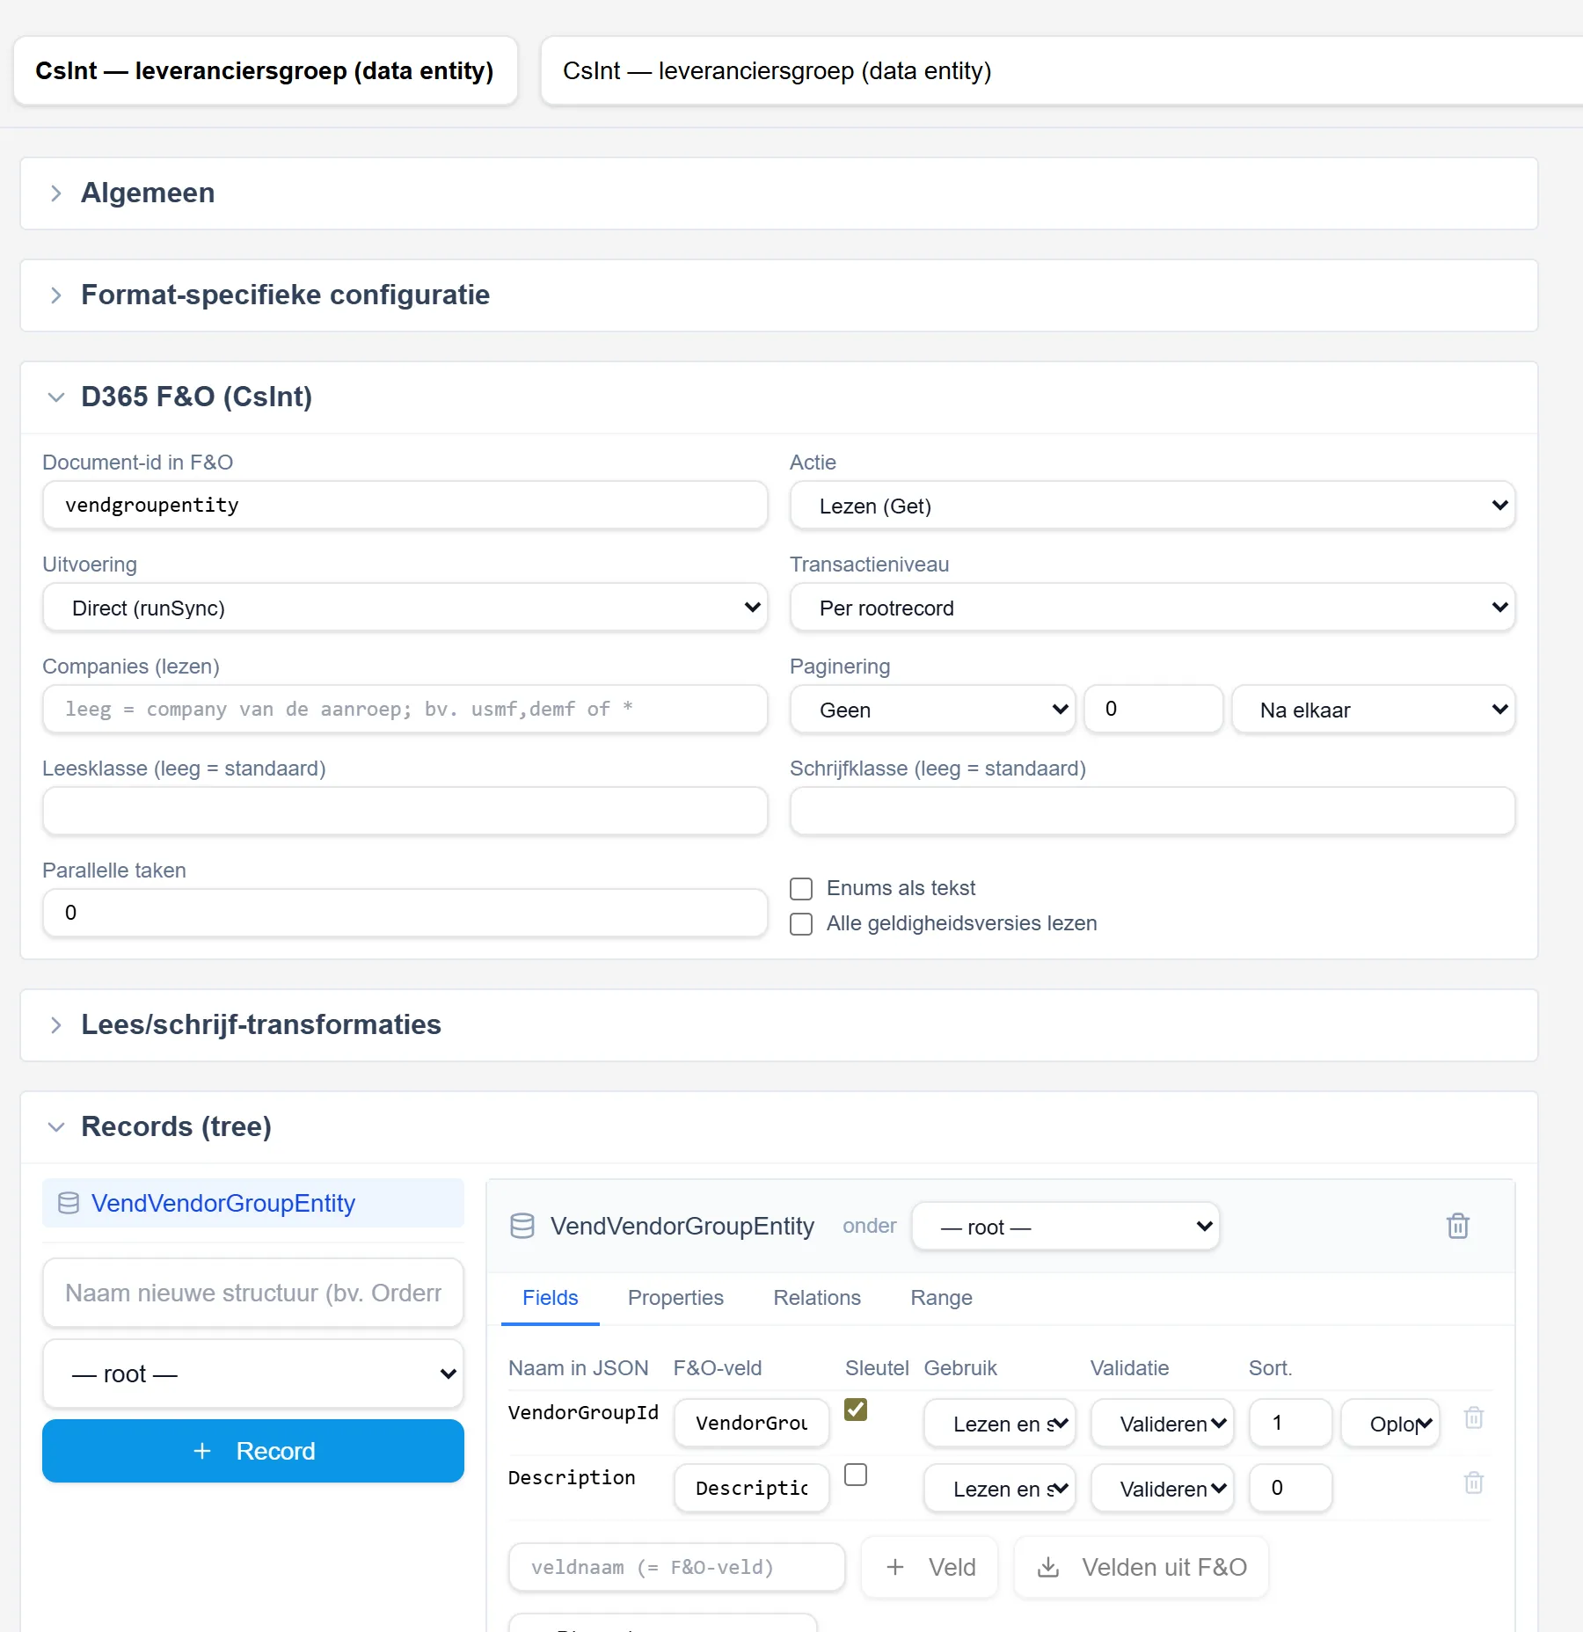
Task: Focus the CsInt leveranciersgroep name field at top
Action: [x=1061, y=70]
